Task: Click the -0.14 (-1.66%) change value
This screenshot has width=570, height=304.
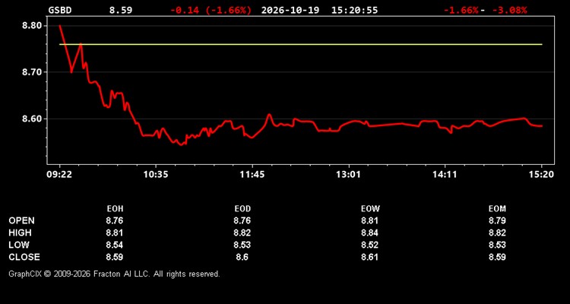Action: point(211,10)
